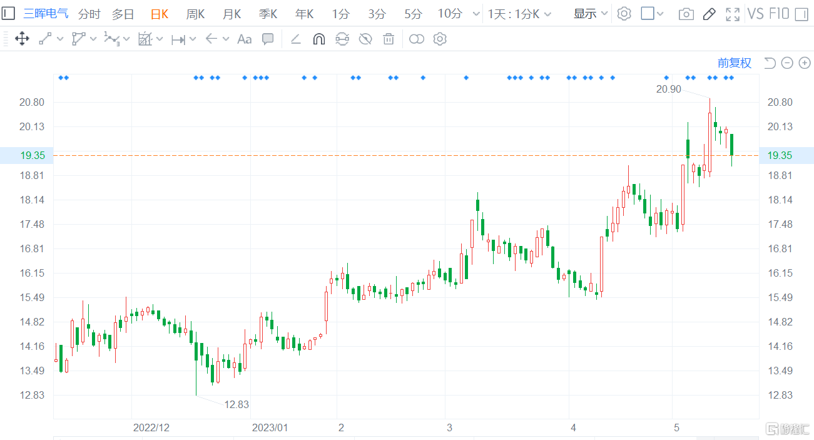
Task: Click the undo/reset chart arrow icon
Action: [x=770, y=63]
